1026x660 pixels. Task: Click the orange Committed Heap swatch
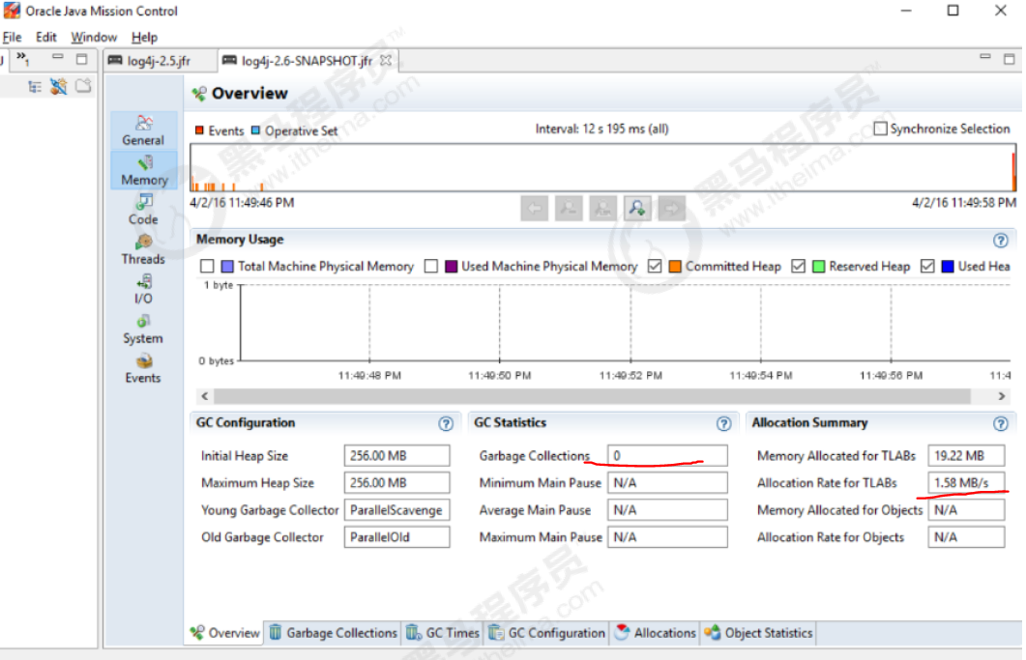tap(675, 267)
